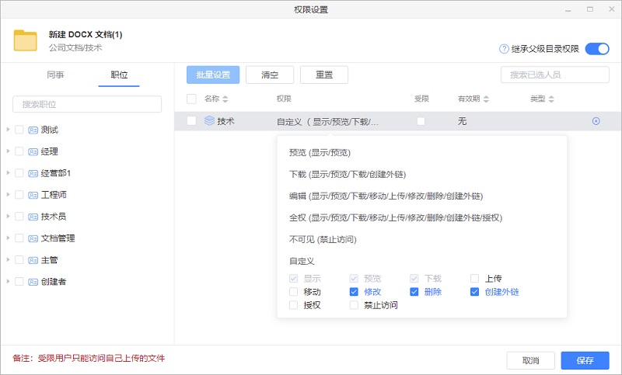Check the 上传 permission checkbox
Image resolution: width=622 pixels, height=375 pixels.
[474, 279]
